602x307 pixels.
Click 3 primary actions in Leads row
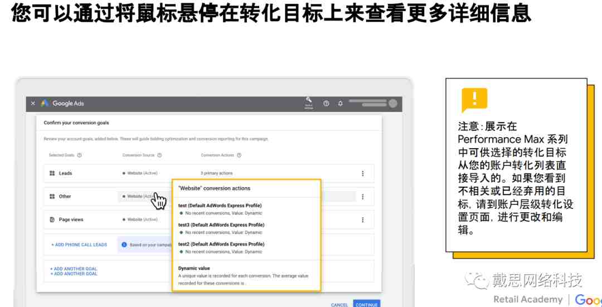216,173
